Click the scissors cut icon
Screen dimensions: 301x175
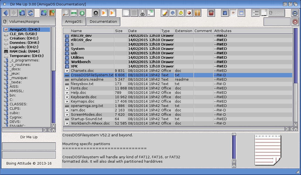[142, 13]
